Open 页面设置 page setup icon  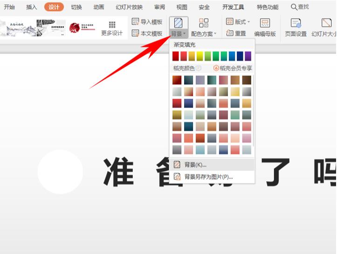click(296, 23)
